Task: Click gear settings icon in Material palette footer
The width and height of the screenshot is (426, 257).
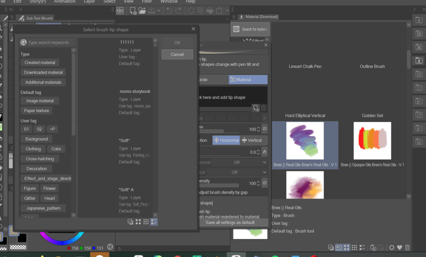Action: [x=391, y=248]
